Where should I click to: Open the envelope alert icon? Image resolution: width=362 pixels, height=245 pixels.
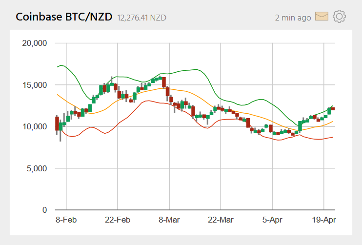322,17
